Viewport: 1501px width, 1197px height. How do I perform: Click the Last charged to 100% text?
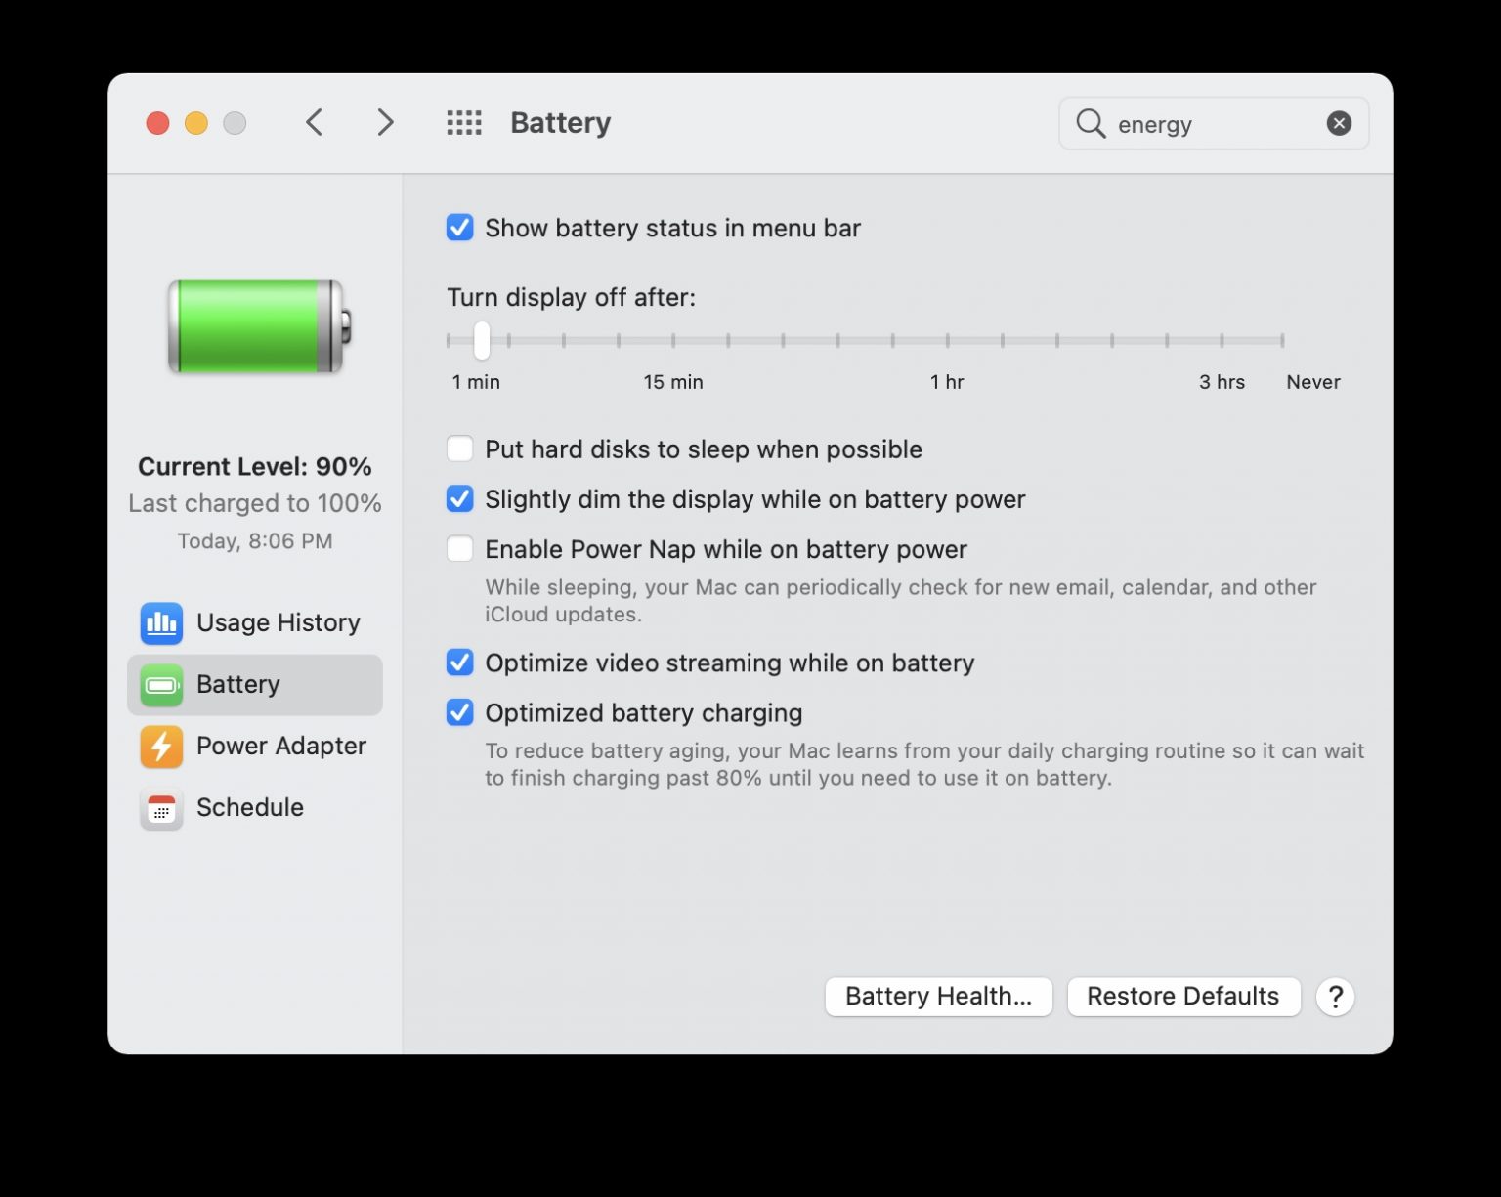pos(255,503)
